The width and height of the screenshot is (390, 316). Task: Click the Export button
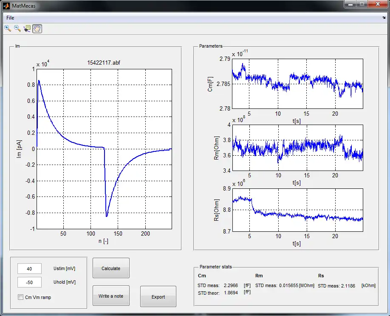click(x=158, y=296)
